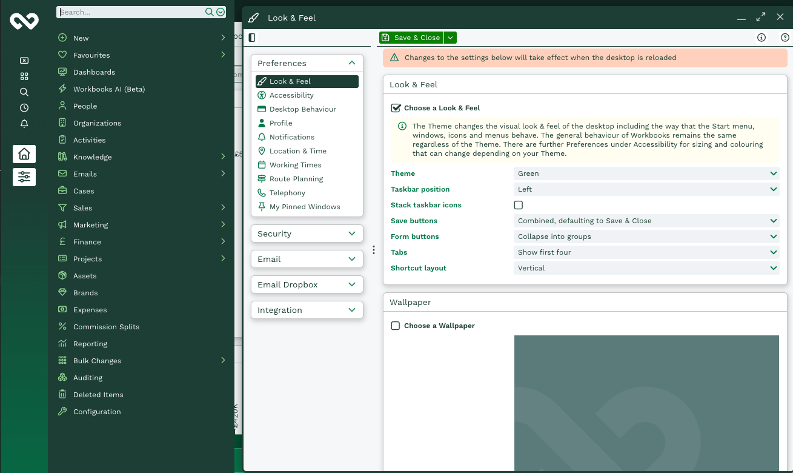Expand the Favourites submenu
Image resolution: width=793 pixels, height=473 pixels.
click(142, 55)
